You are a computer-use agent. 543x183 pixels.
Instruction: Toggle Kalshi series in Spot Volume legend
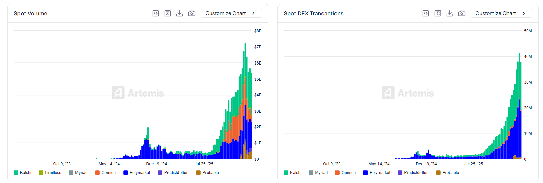[x=23, y=173]
